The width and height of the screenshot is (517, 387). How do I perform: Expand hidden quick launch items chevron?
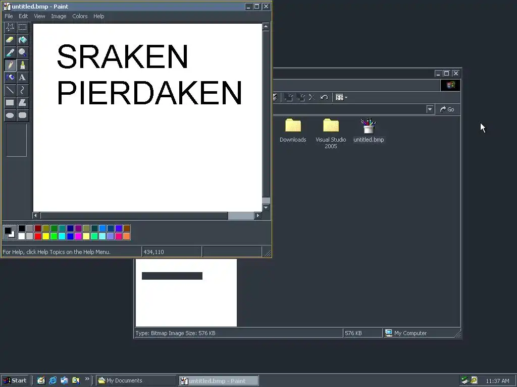87,379
